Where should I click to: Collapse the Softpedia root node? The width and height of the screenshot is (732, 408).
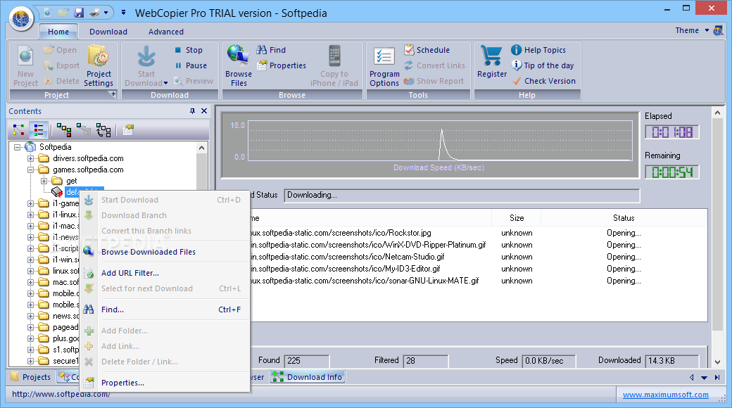(x=17, y=147)
